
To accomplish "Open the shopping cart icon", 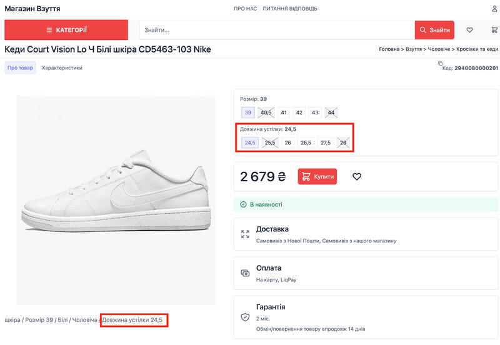I will pos(494,30).
